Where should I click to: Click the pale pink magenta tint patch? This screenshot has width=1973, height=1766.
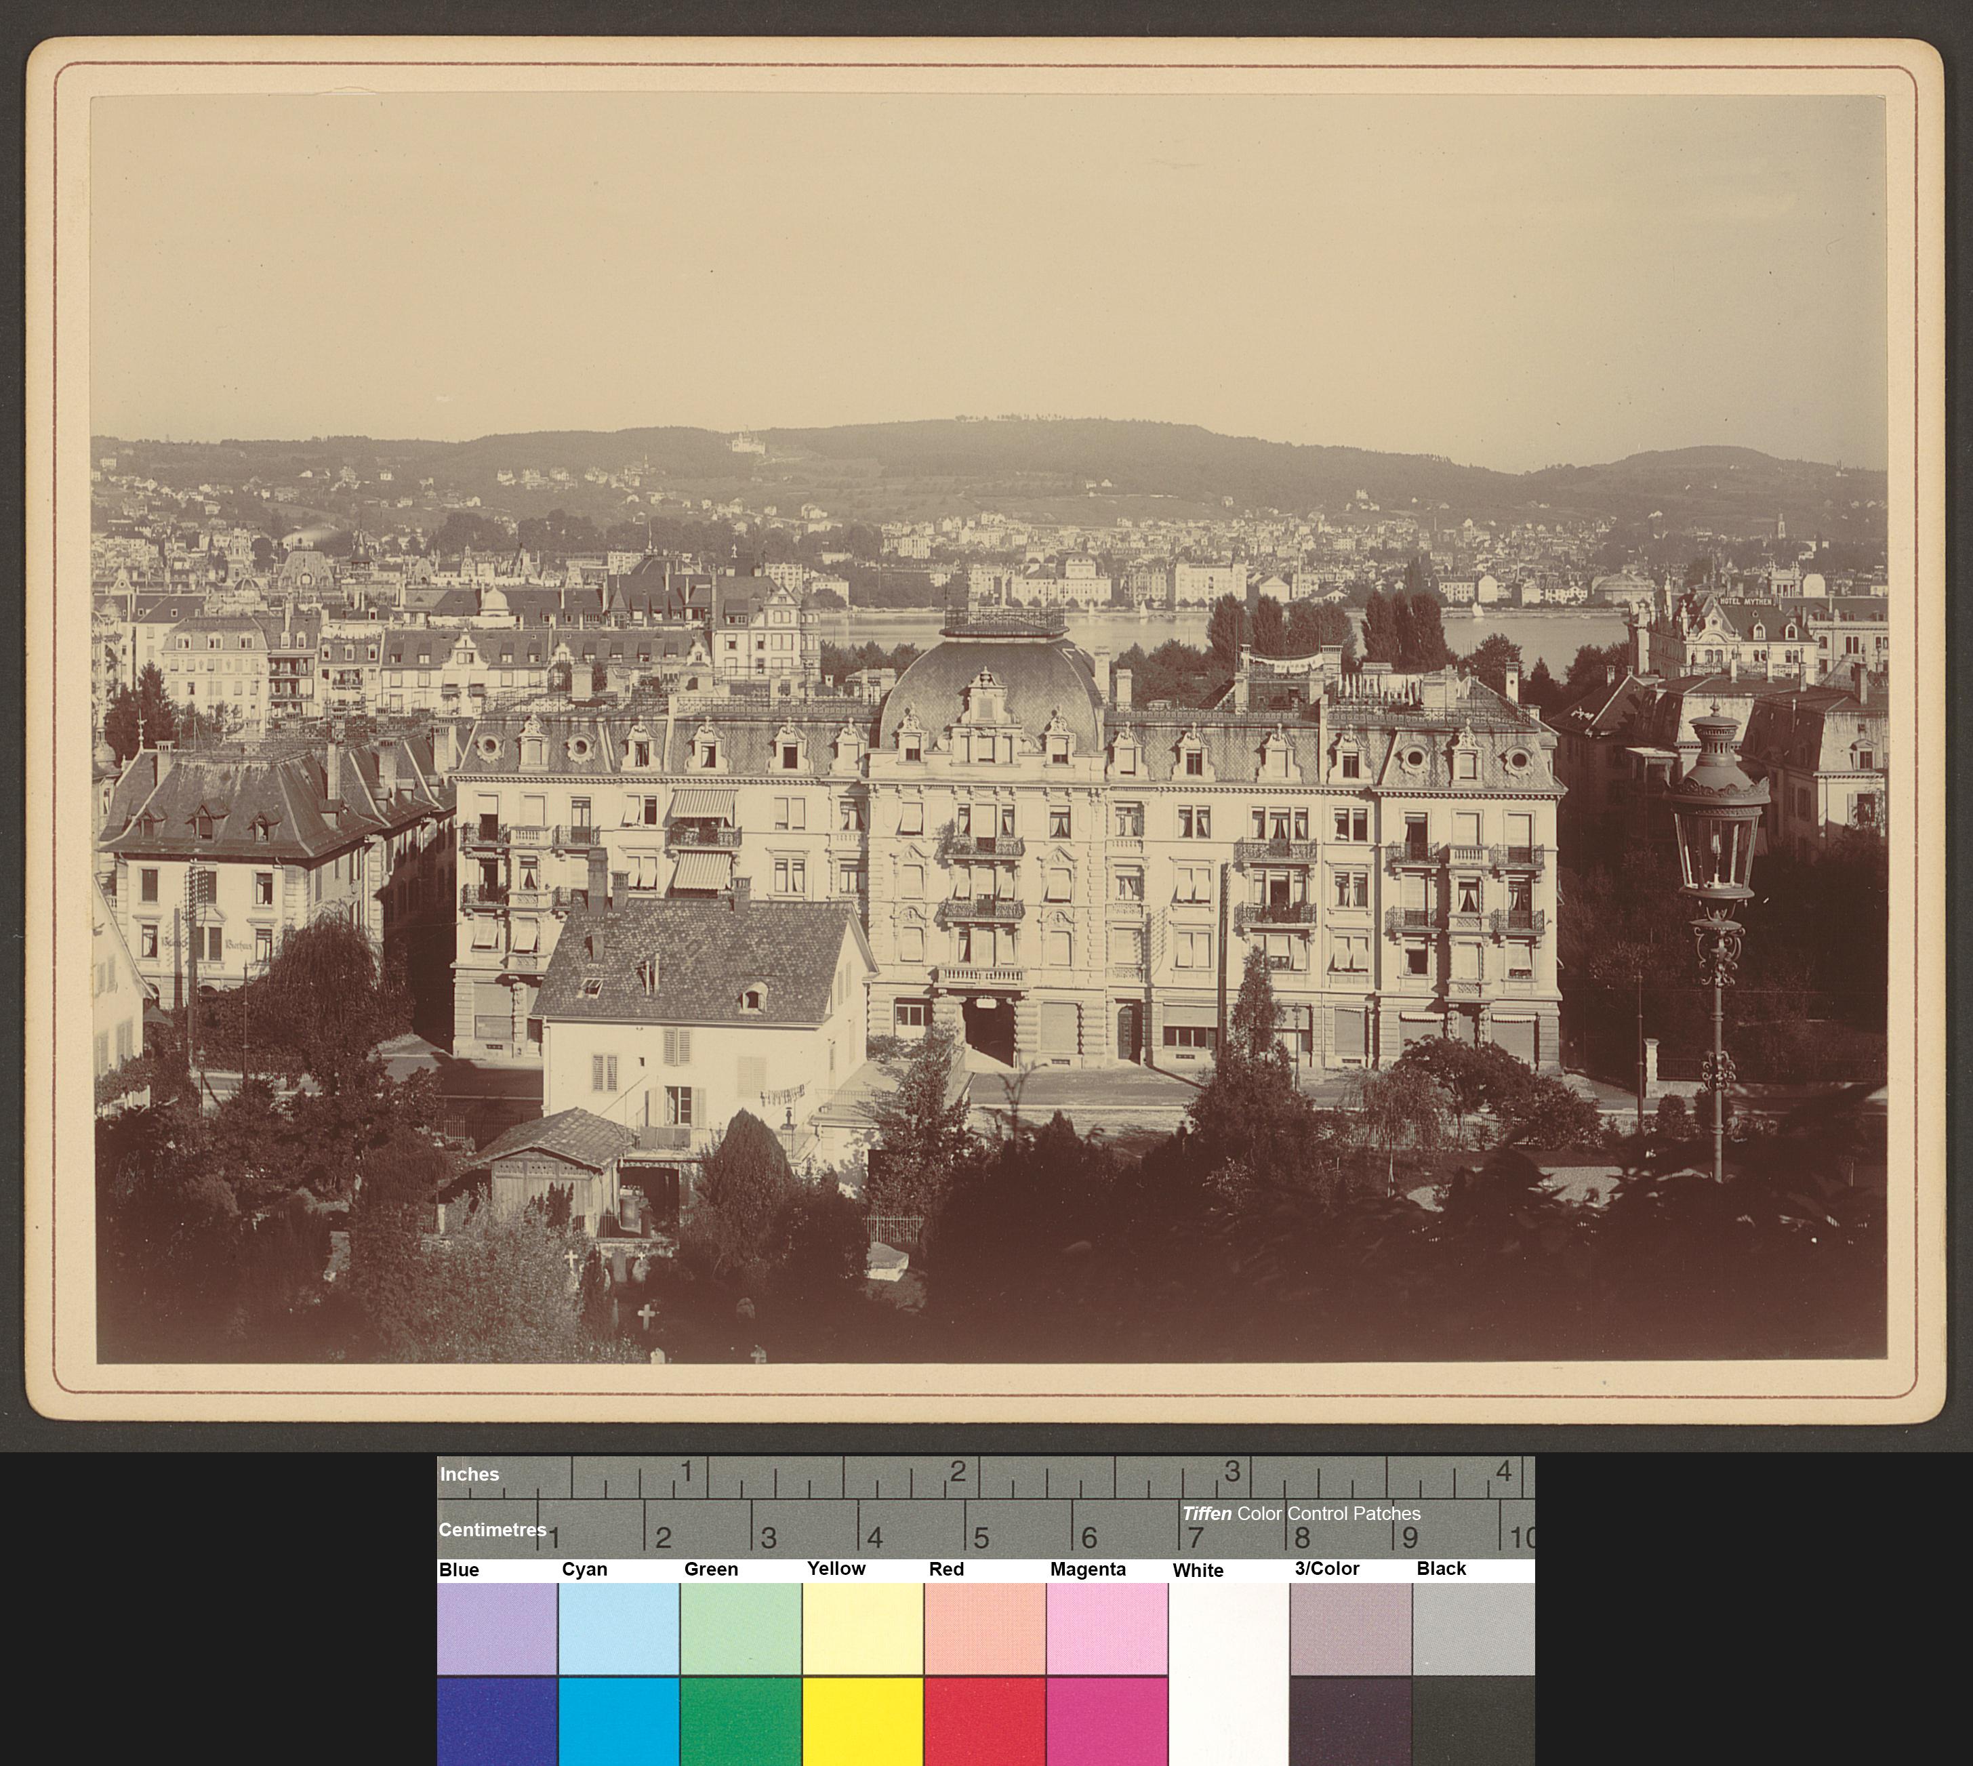(1106, 1628)
